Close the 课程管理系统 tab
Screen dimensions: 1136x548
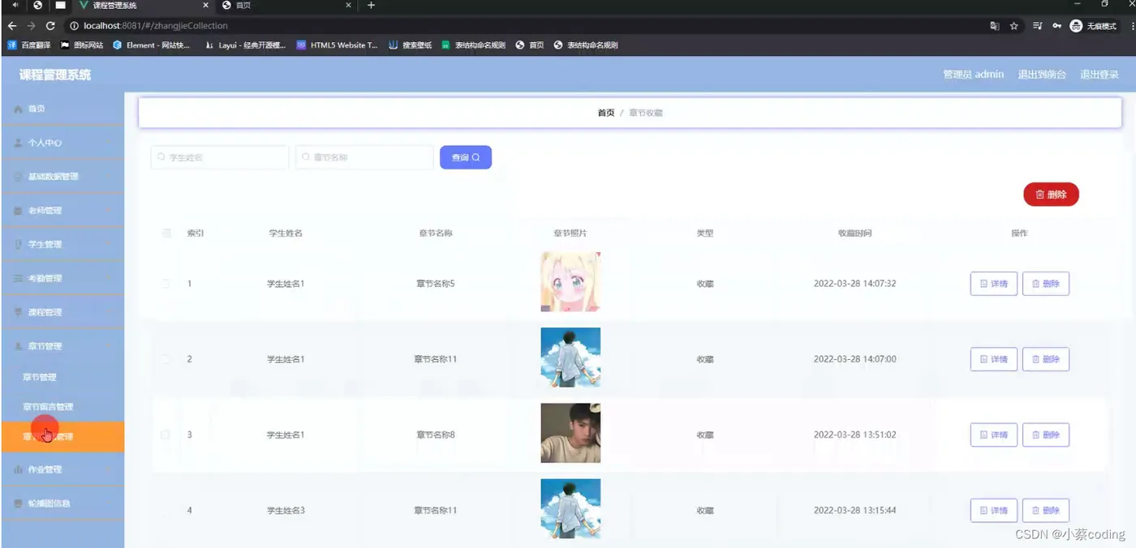(x=206, y=5)
